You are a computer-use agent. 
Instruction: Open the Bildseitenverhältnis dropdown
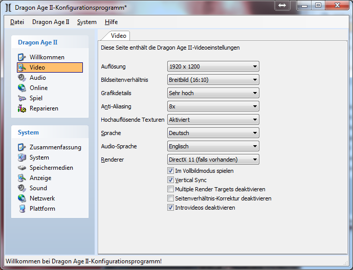(213, 80)
